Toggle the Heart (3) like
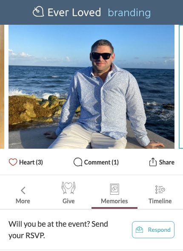The height and width of the screenshot is (251, 183). click(x=26, y=162)
